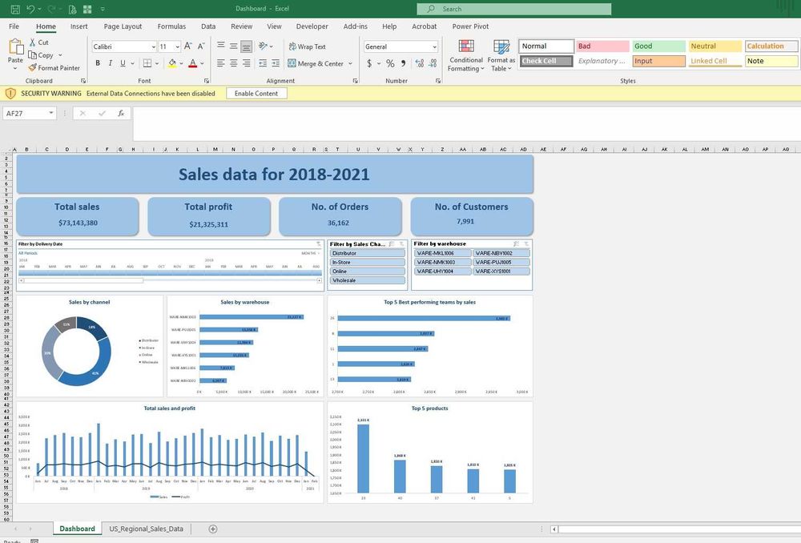
Task: Switch to the Page Layout tab
Action: click(x=123, y=26)
